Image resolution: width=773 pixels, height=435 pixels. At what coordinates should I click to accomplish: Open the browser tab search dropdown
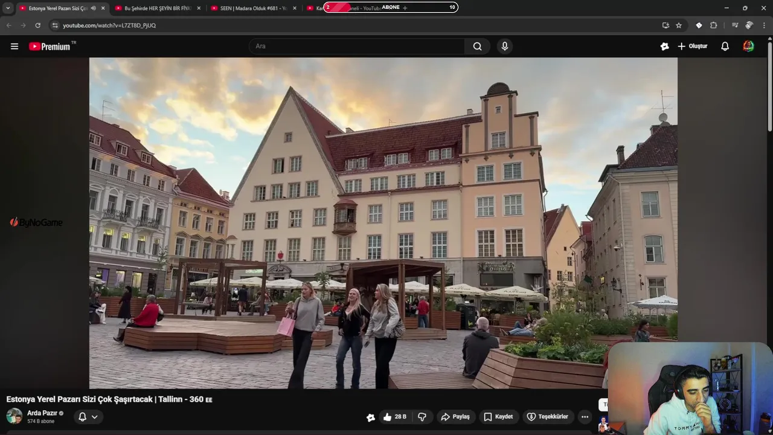click(8, 8)
